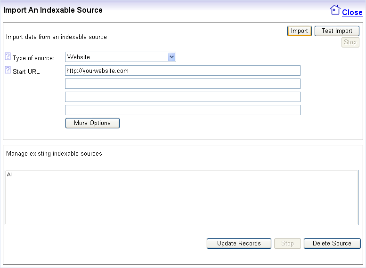This screenshot has width=366, height=268.
Task: Open help icon for Start URL
Action: [x=8, y=71]
